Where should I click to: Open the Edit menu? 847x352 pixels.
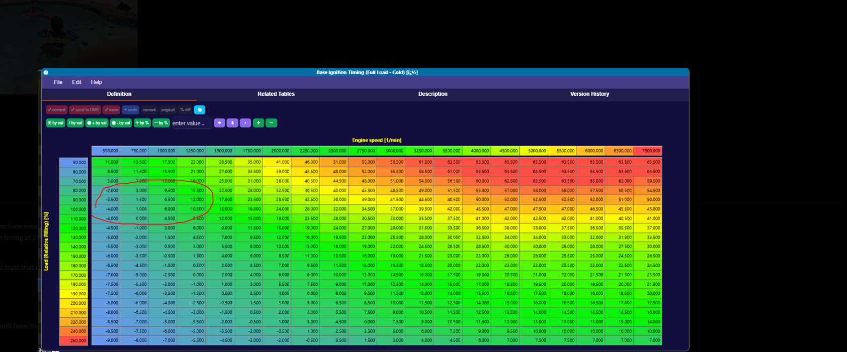coord(76,82)
